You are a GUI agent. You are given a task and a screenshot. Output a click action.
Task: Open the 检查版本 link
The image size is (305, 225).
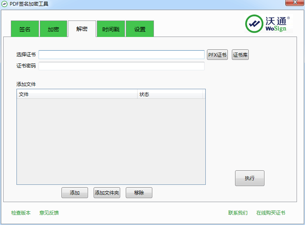(21, 213)
